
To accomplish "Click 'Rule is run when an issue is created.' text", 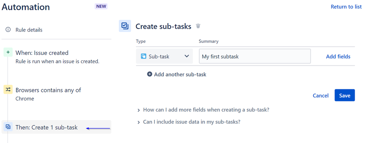I will (57, 61).
